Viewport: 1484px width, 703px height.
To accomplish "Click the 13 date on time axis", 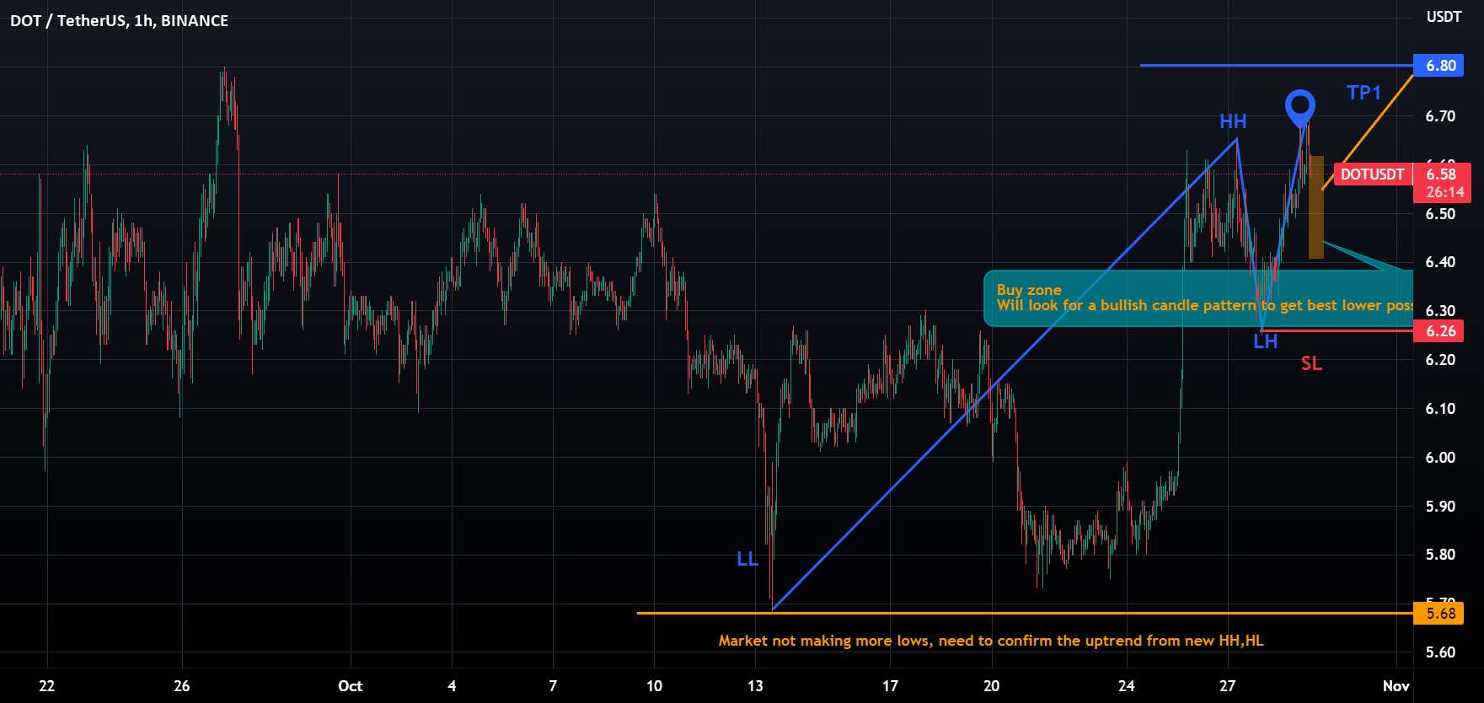I will point(755,686).
